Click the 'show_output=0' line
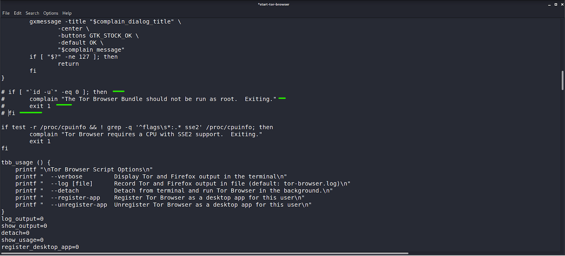 click(24, 226)
